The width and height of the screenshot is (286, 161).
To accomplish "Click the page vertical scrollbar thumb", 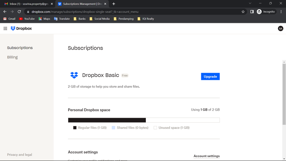I will click(284, 94).
